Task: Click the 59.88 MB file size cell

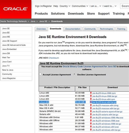Action: tap(80, 102)
